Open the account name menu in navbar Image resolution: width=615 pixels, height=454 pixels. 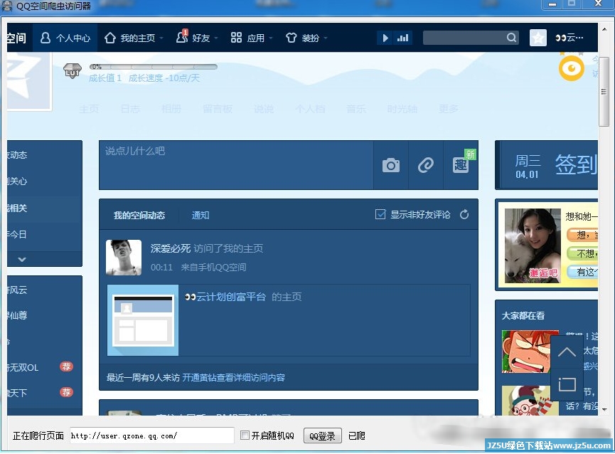569,38
